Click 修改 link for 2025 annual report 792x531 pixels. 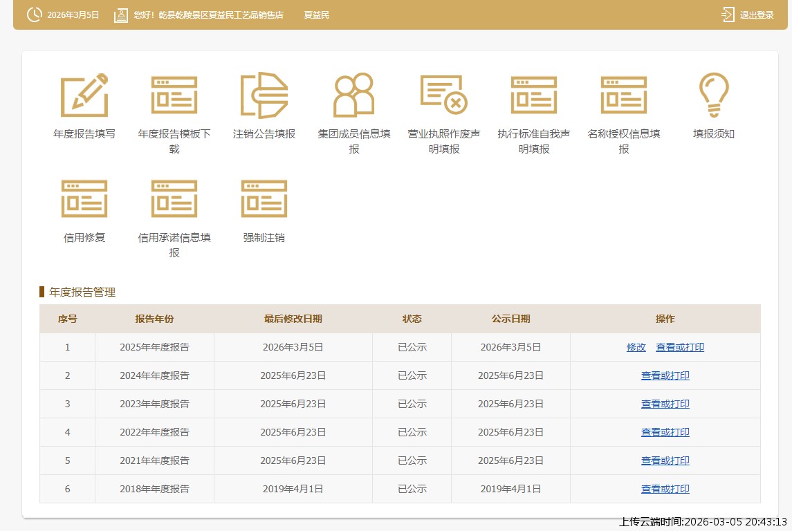pos(636,347)
